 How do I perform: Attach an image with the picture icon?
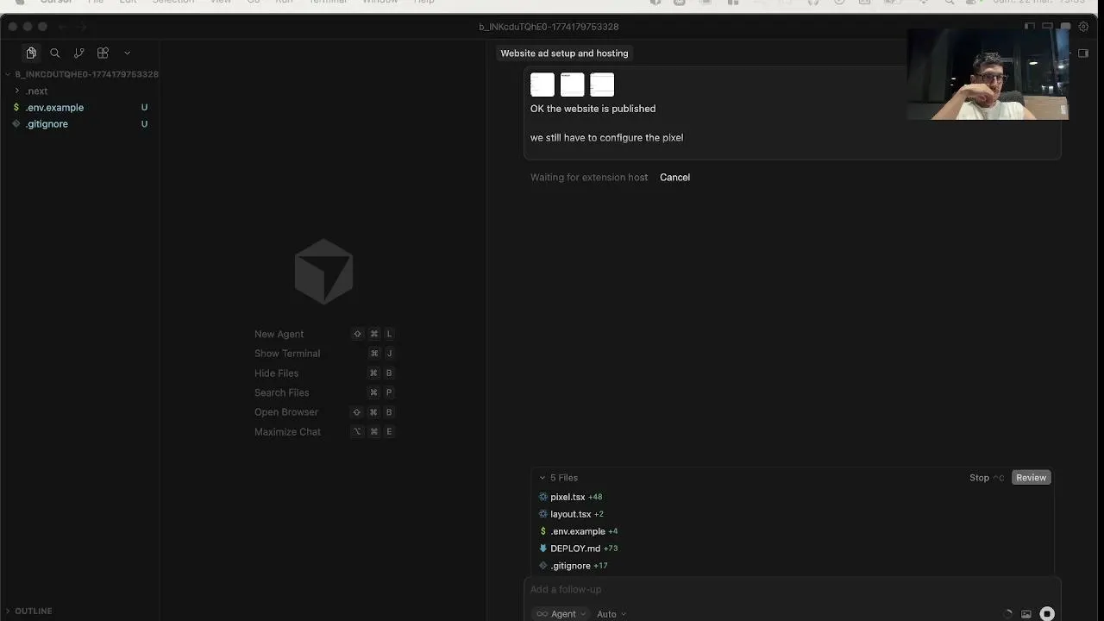coord(1026,614)
